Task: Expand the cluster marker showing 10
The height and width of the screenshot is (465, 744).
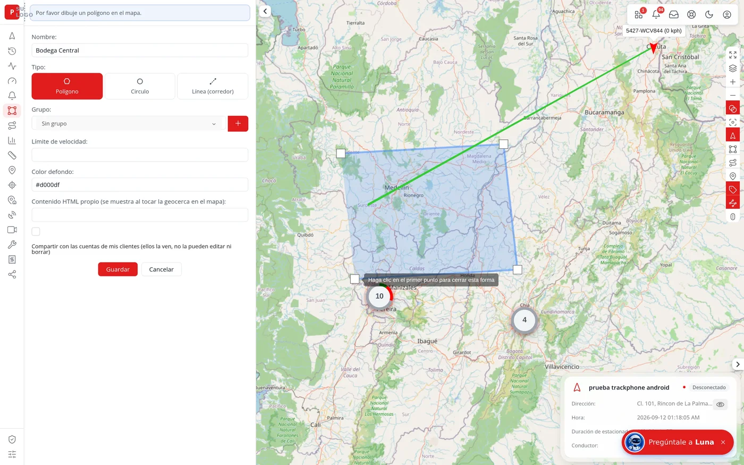Action: coord(379,297)
